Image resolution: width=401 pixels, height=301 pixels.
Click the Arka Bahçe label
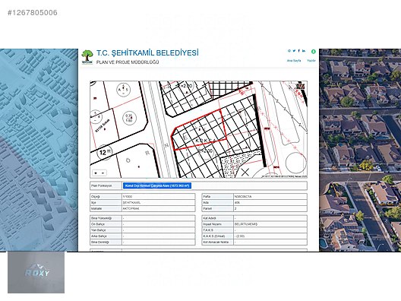tap(99, 236)
